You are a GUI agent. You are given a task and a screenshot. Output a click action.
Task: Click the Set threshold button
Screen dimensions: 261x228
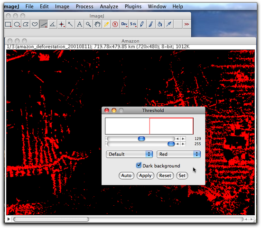(x=182, y=175)
